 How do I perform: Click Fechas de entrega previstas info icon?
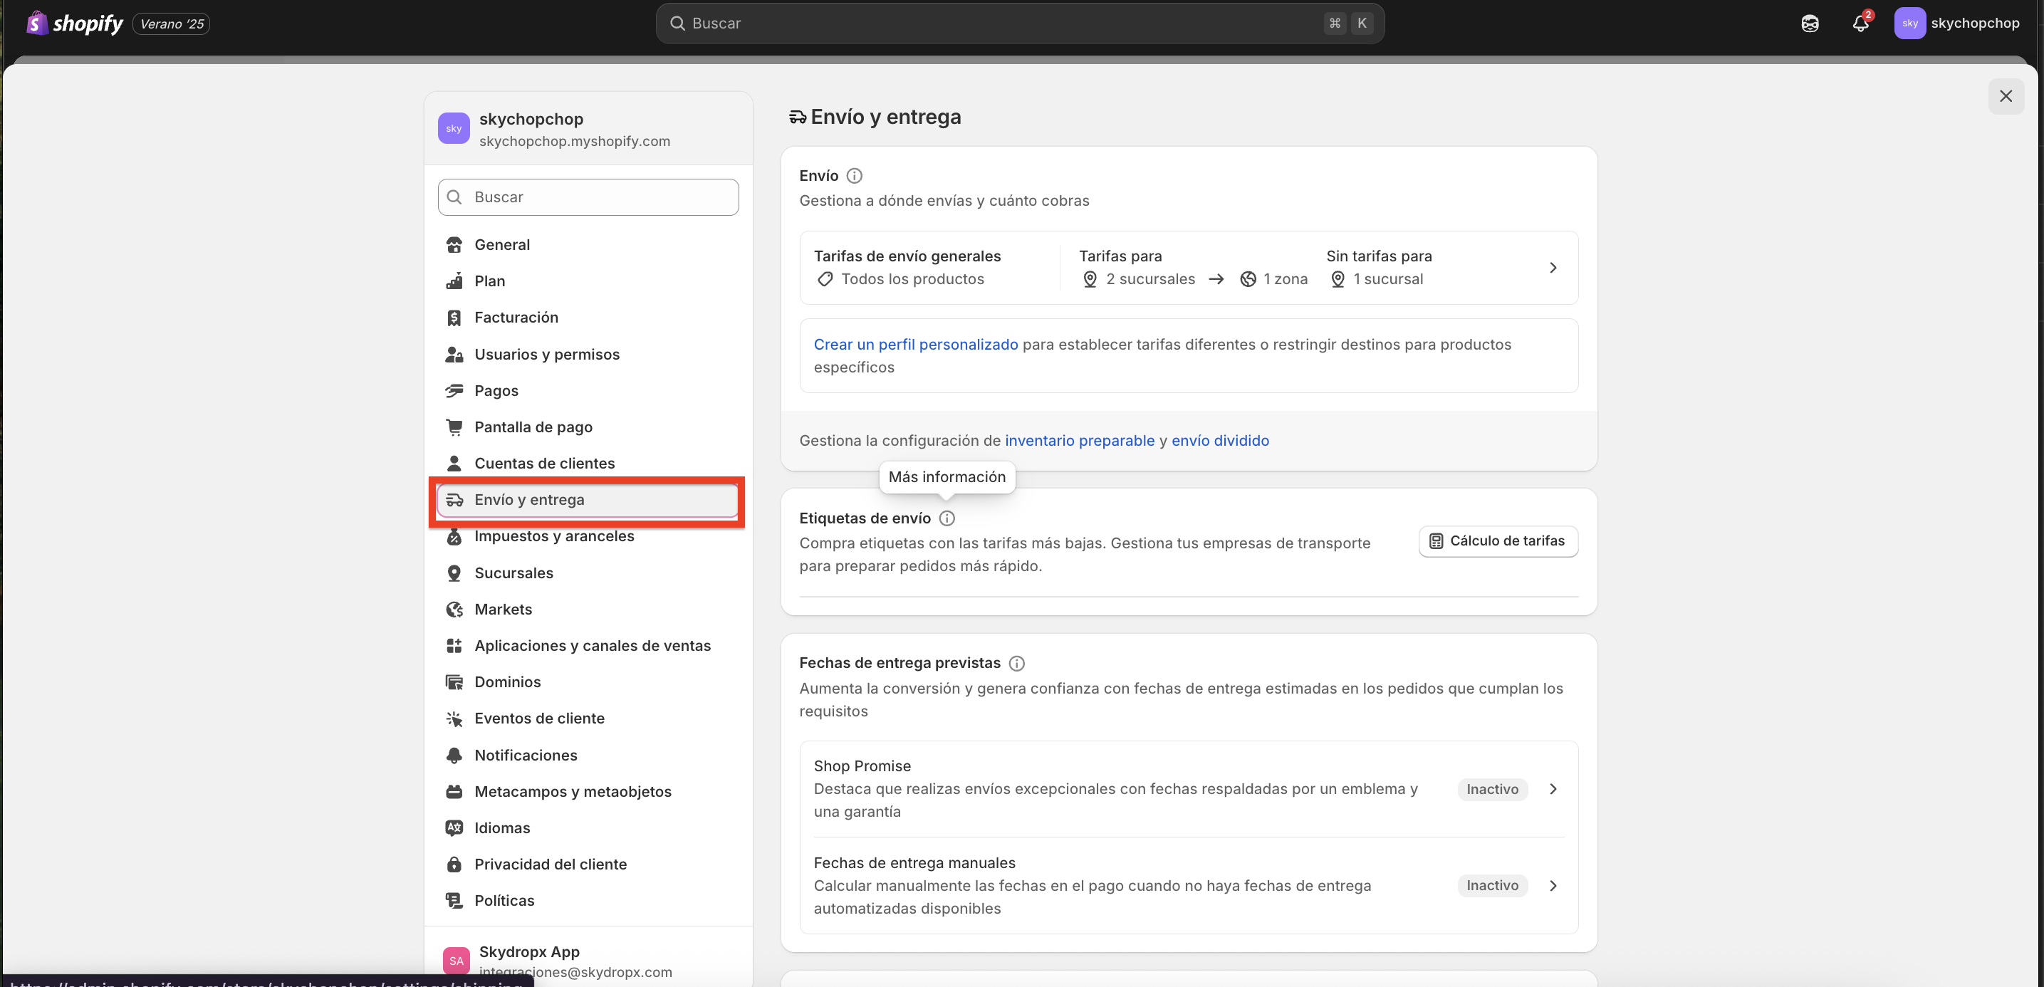pyautogui.click(x=1016, y=663)
